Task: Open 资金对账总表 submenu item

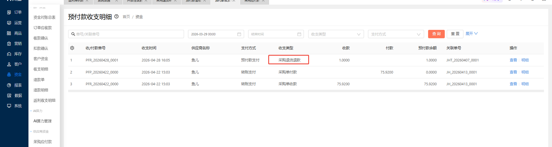Action: 44,17
